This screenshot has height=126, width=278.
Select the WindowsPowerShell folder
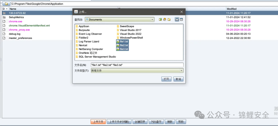click(x=129, y=38)
